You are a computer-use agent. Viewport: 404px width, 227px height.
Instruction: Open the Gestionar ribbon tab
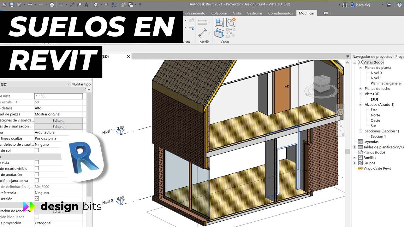coord(254,13)
